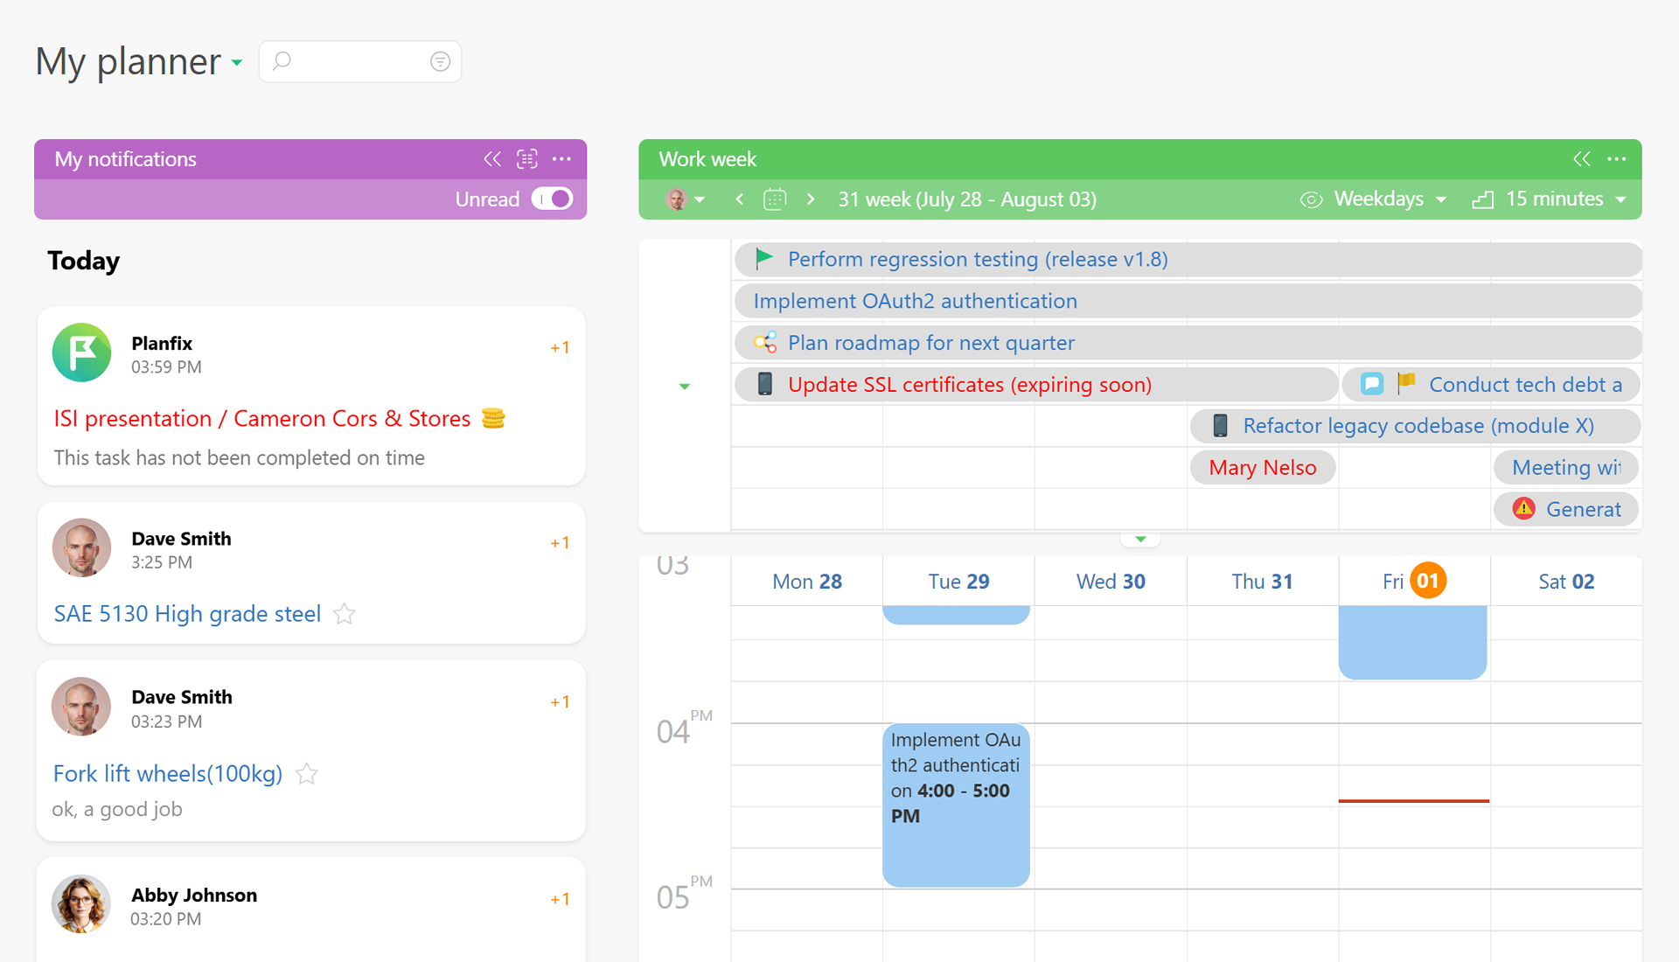Select the Implement OAuth2 authentication calendar block
Image resolution: width=1679 pixels, height=962 pixels.
[956, 805]
